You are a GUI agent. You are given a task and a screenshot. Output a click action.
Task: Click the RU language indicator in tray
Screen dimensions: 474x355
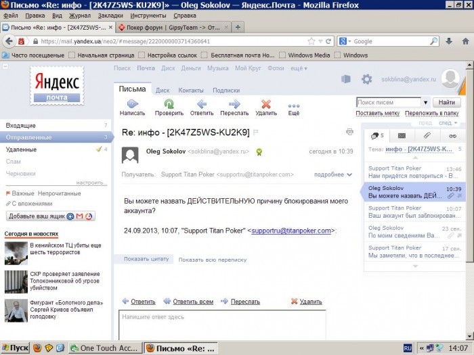pyautogui.click(x=408, y=348)
